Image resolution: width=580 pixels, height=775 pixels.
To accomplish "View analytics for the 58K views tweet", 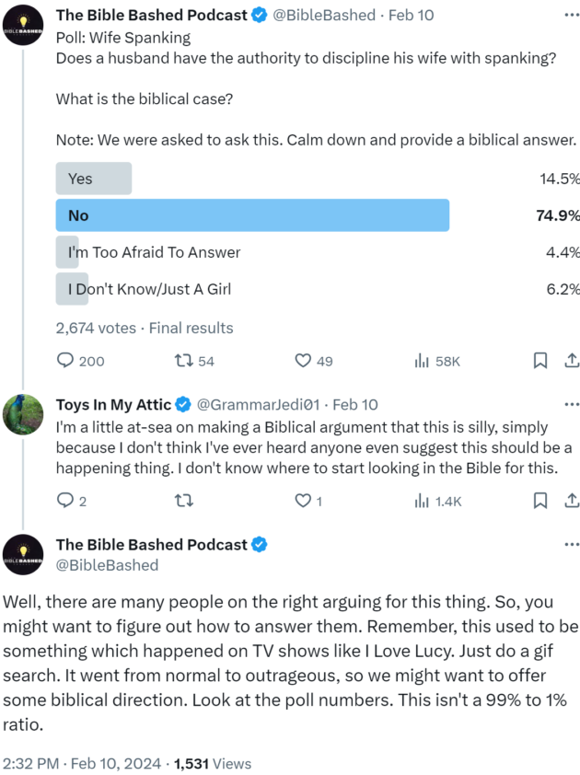I will click(437, 362).
